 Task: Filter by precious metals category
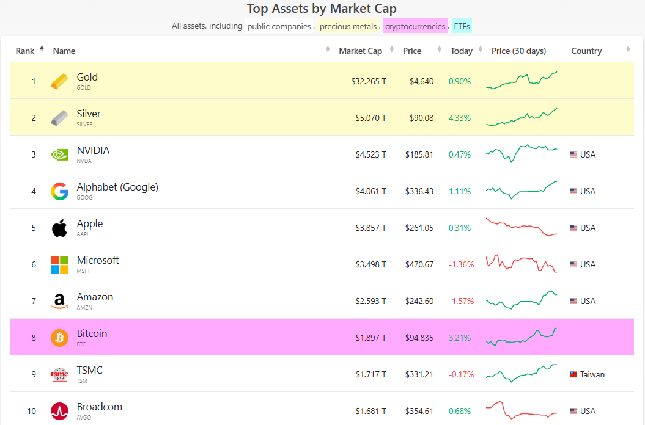[348, 26]
